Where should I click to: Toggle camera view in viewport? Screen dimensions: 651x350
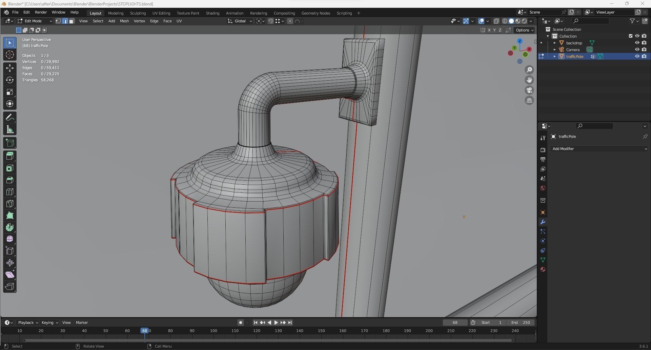(x=529, y=90)
